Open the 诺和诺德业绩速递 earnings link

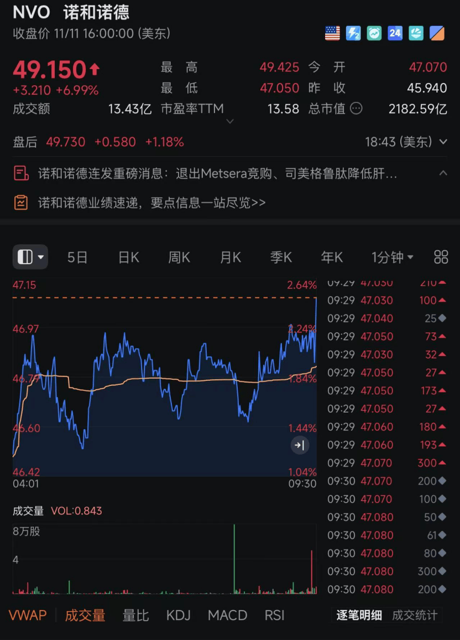point(152,203)
